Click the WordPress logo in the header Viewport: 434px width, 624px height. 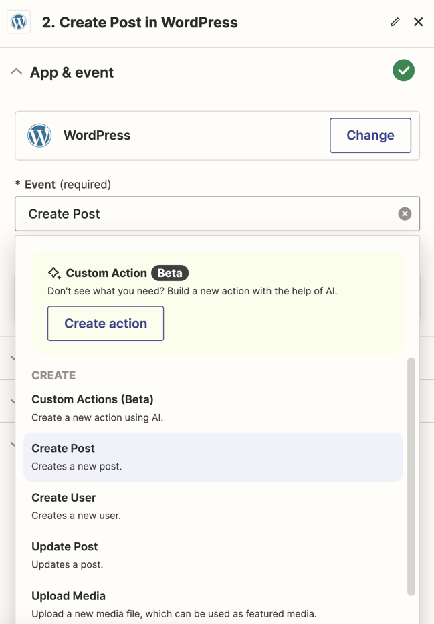[19, 22]
